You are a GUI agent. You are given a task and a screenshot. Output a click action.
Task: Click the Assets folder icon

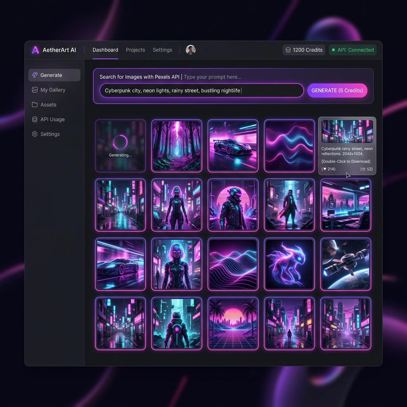coord(35,105)
